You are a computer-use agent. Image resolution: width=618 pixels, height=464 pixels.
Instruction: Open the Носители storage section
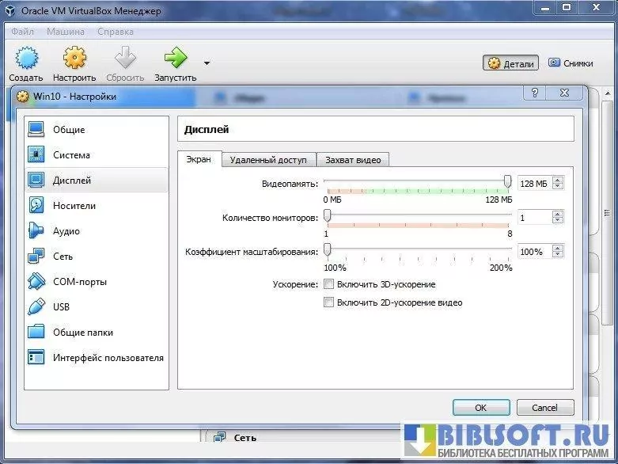pos(74,206)
